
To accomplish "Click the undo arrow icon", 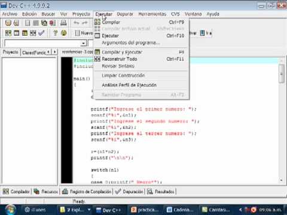I will [x=77, y=23].
